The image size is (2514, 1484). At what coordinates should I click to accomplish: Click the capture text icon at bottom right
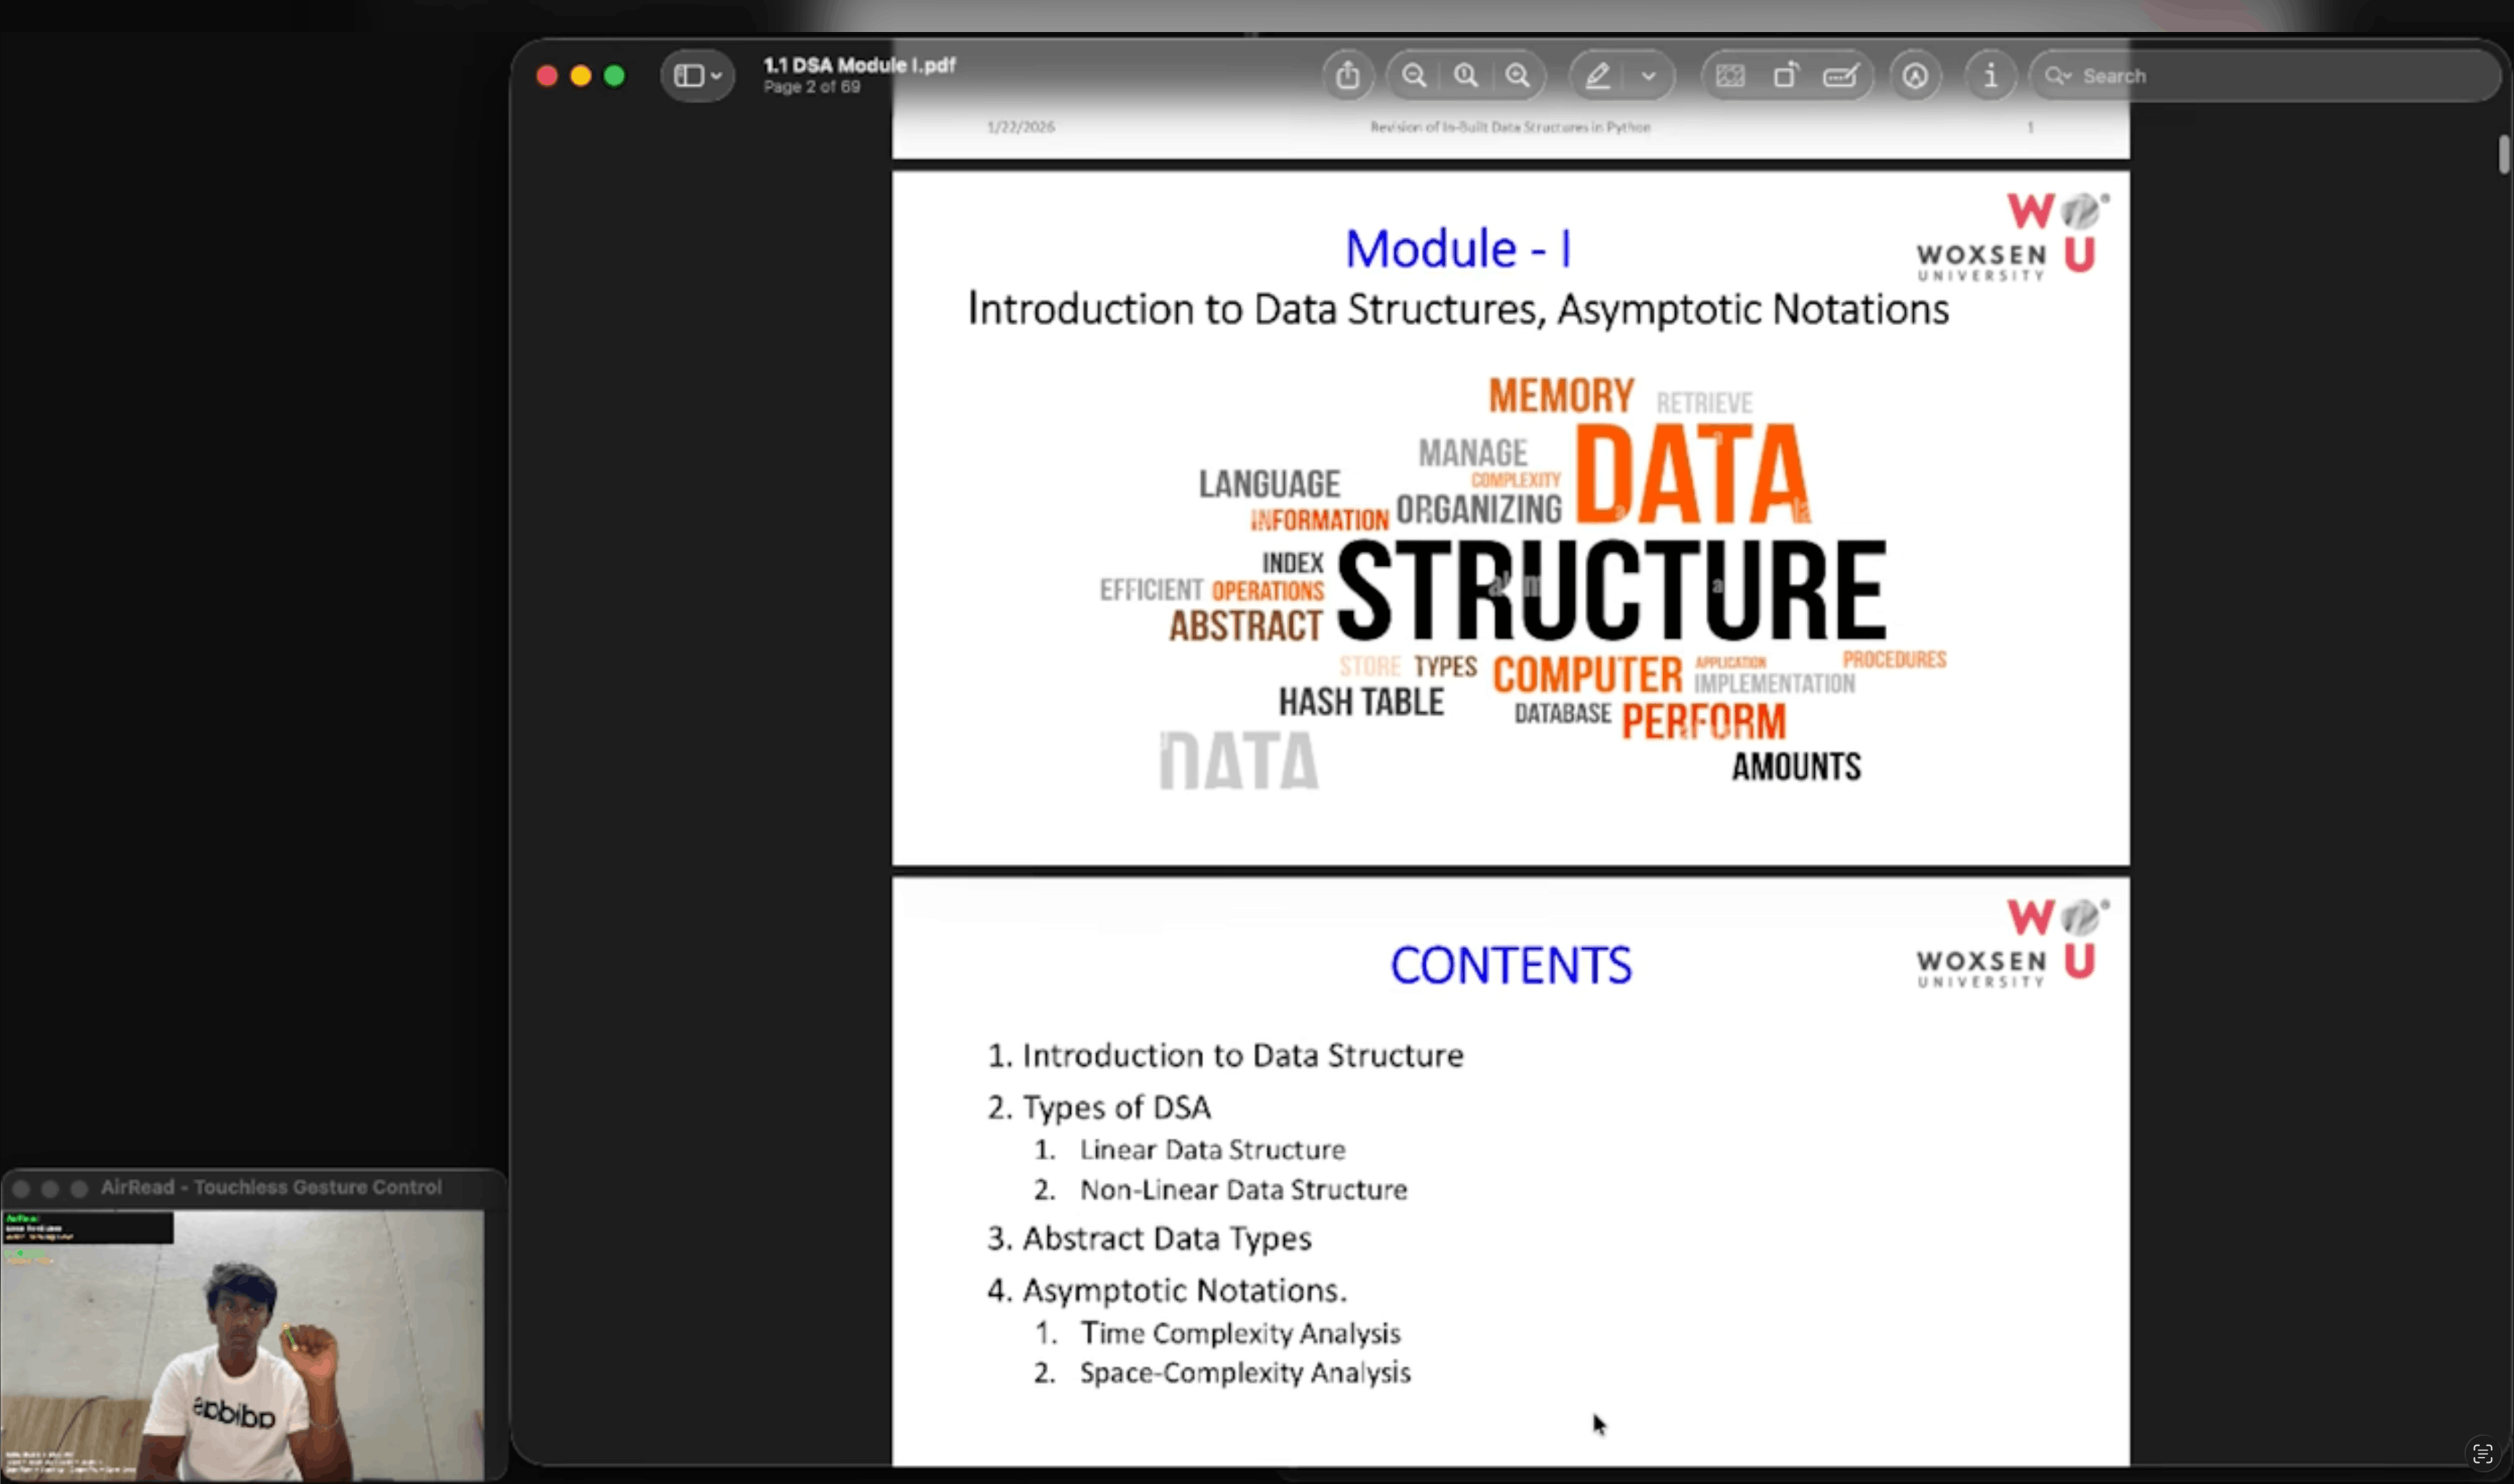click(x=2482, y=1453)
